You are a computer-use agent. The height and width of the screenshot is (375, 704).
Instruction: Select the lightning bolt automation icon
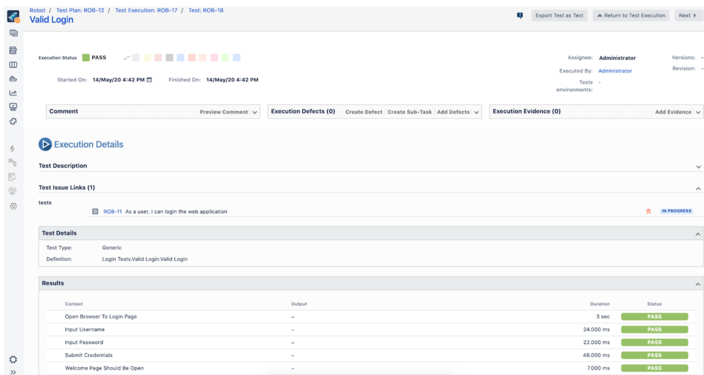13,148
